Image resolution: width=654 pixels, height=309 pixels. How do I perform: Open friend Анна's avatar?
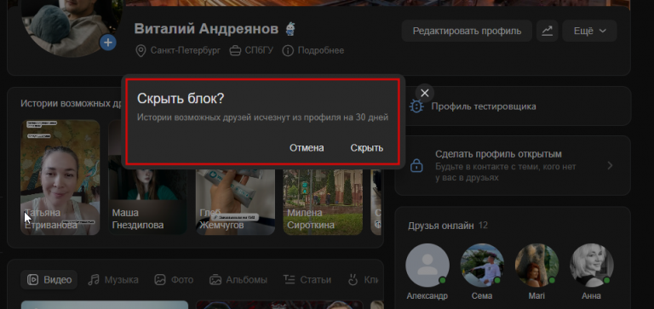point(592,266)
